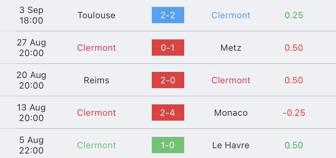The image size is (336, 158).
Task: Click the 0-1 score against Metz
Action: (168, 48)
